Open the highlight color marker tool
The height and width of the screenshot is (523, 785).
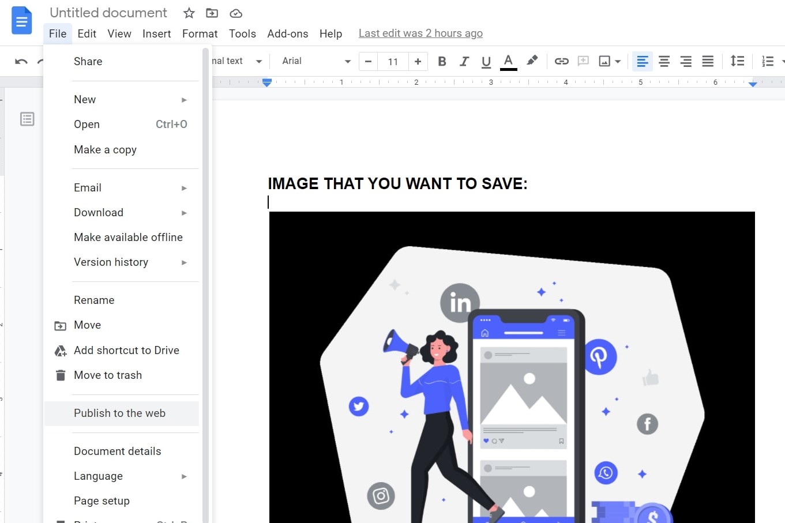tap(532, 60)
